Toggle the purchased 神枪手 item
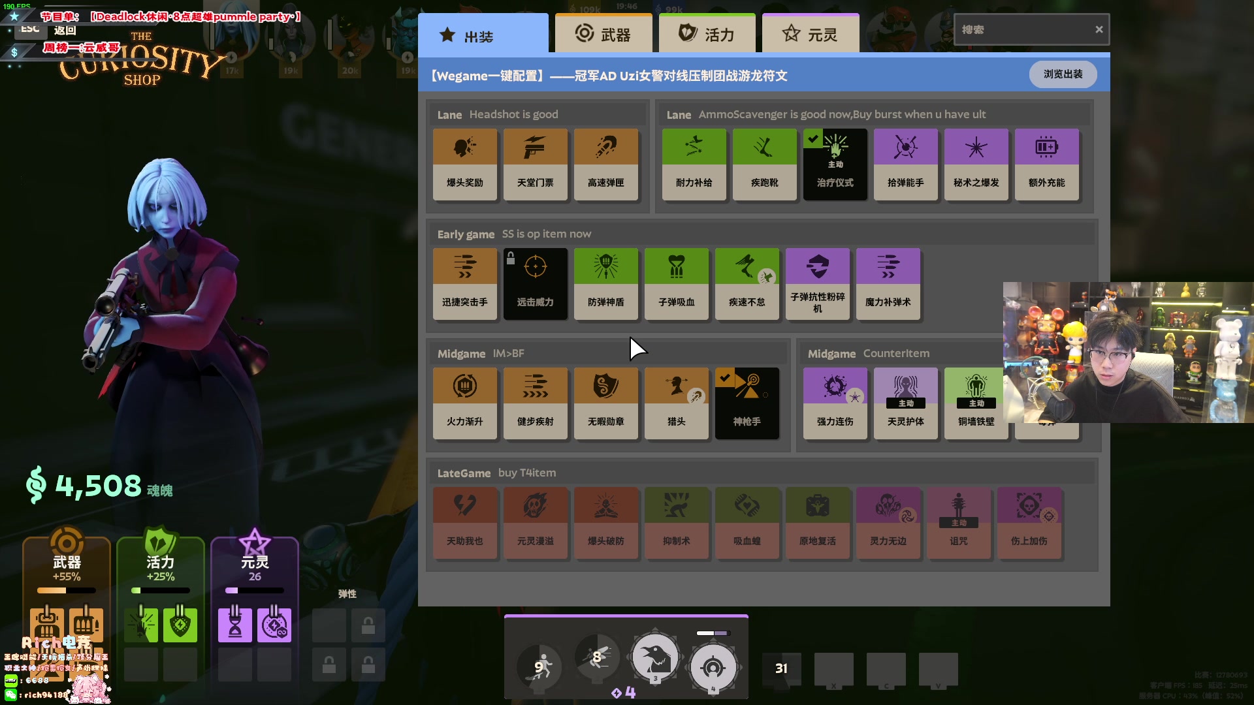Screen dimensions: 1254x705 tap(747, 403)
